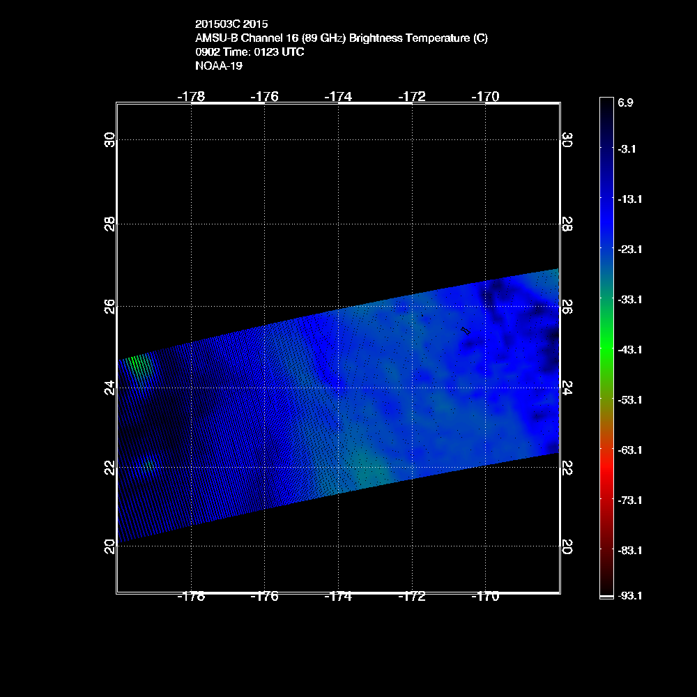Click the '201503C 2015' storm identifier text
This screenshot has height=697, width=697.
(231, 24)
